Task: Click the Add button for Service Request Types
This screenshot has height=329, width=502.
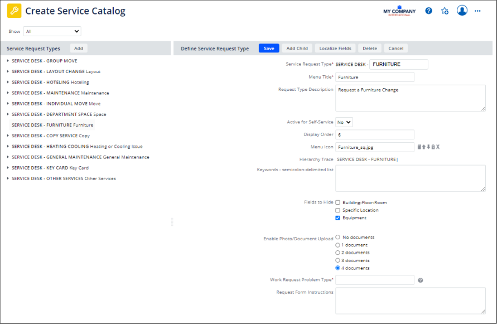Action: (x=78, y=49)
